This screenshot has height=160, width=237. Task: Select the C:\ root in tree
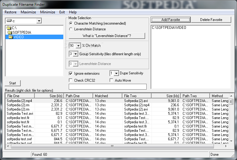[x=14, y=28]
